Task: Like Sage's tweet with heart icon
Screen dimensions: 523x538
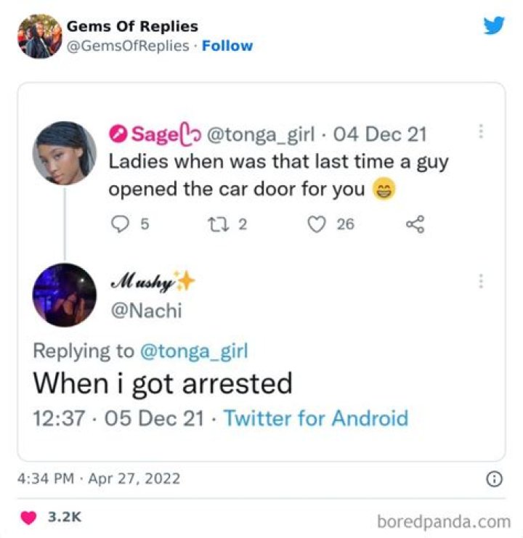Action: 316,224
